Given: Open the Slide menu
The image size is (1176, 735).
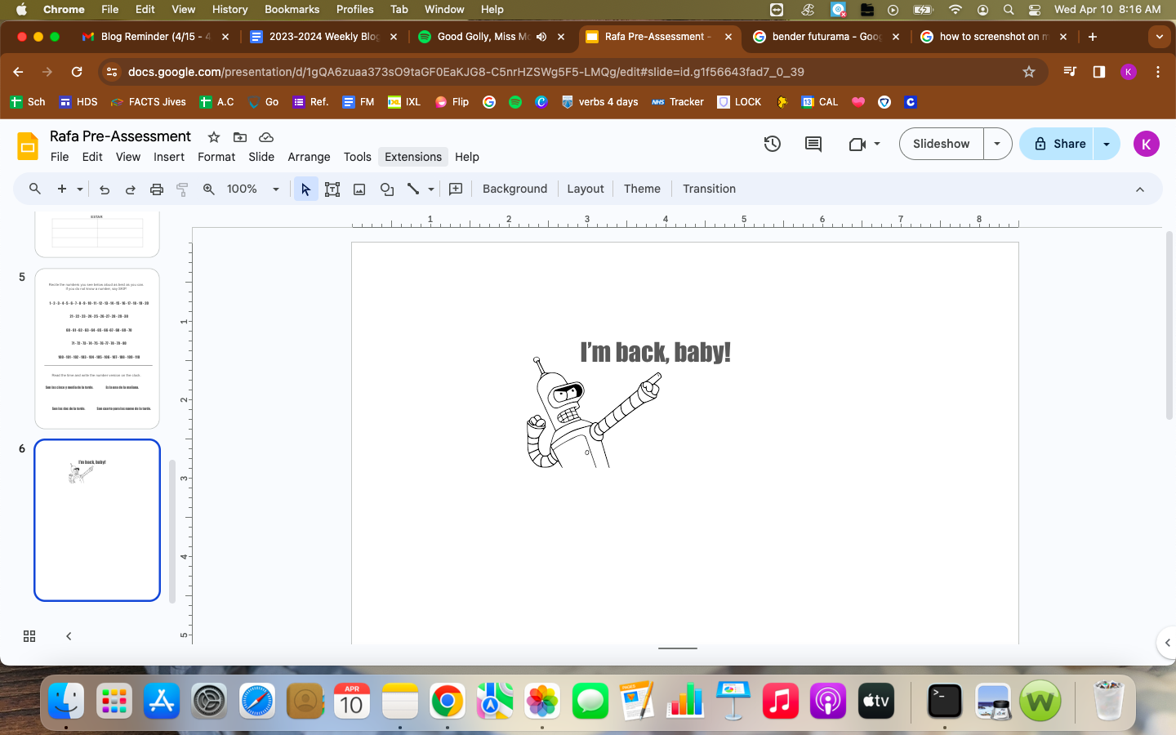Looking at the screenshot, I should [x=261, y=157].
